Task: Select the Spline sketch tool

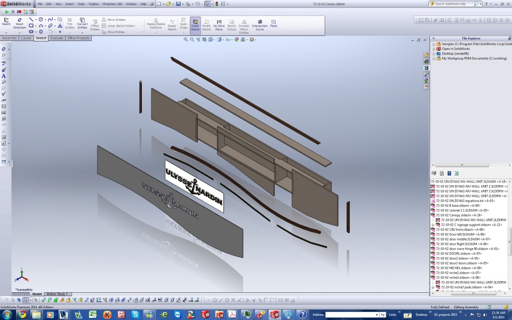Action: [x=50, y=20]
